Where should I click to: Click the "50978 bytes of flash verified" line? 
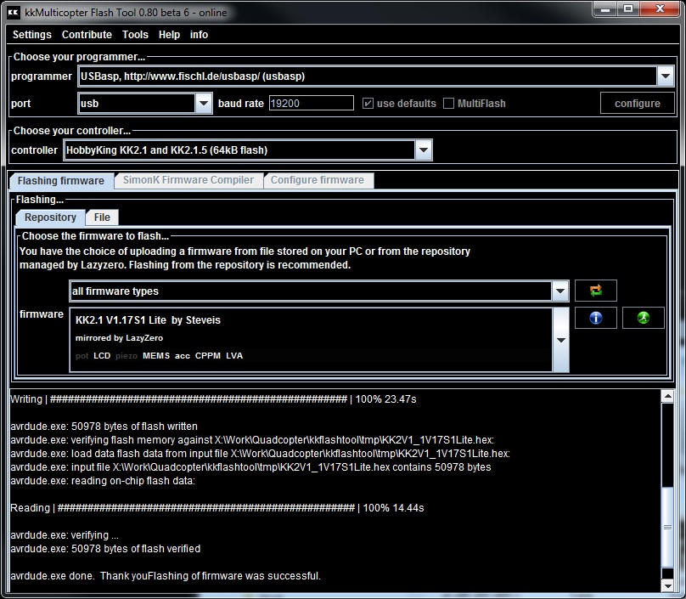[105, 549]
